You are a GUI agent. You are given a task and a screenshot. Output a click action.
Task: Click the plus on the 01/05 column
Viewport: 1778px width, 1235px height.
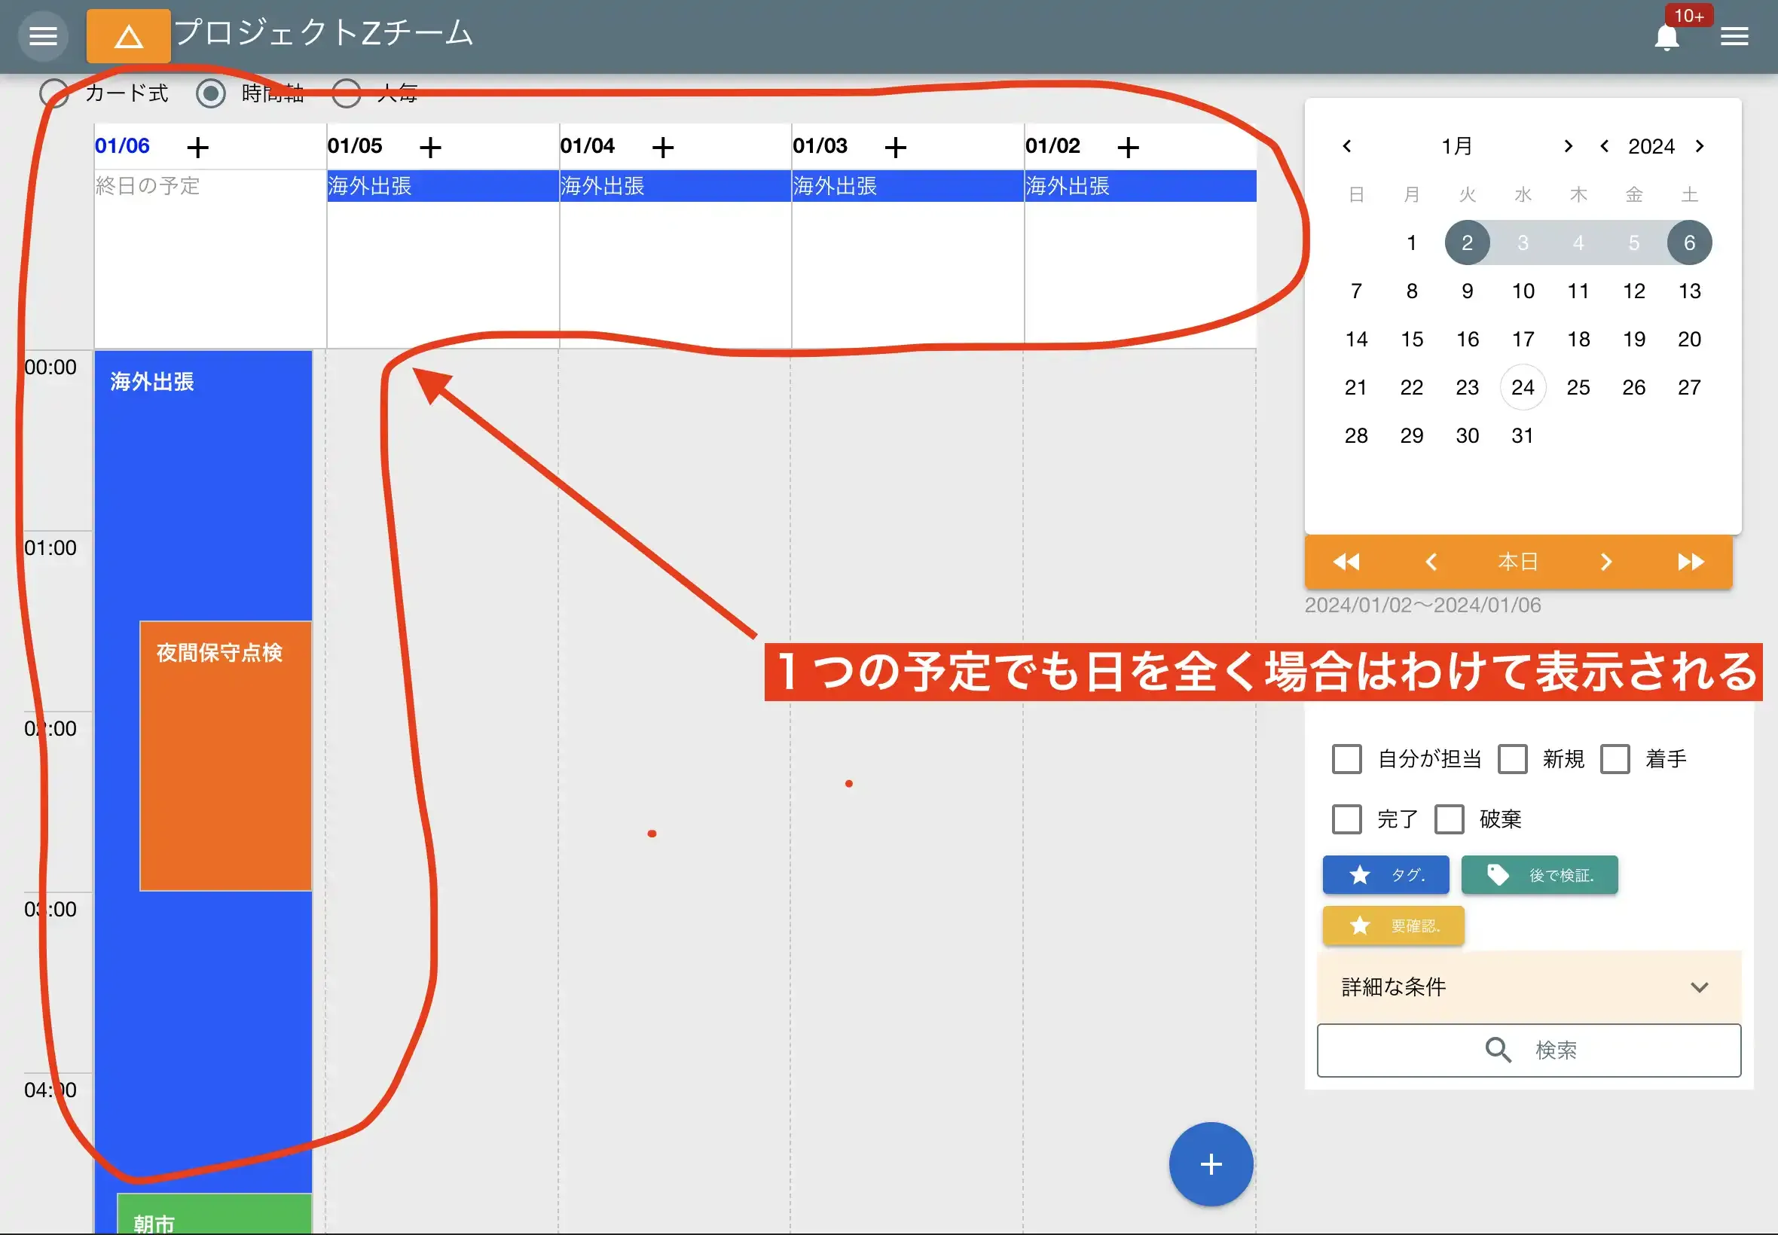coord(430,146)
